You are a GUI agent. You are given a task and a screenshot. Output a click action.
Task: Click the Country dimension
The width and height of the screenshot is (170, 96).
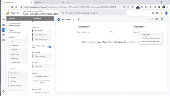tap(18, 81)
